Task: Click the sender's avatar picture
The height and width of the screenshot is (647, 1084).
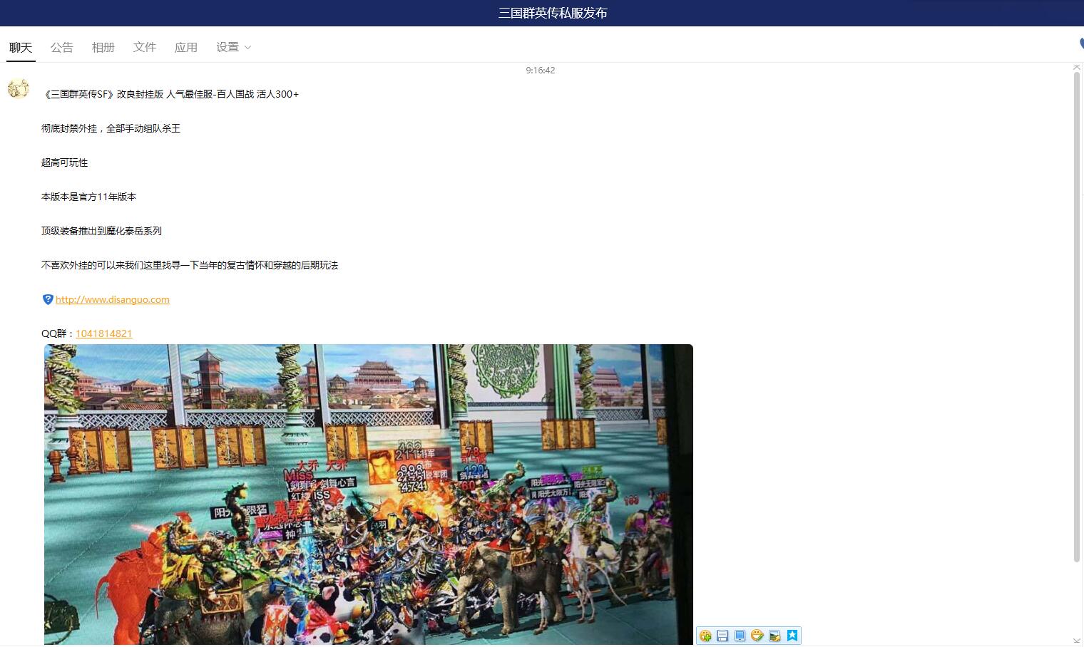Action: [x=19, y=89]
